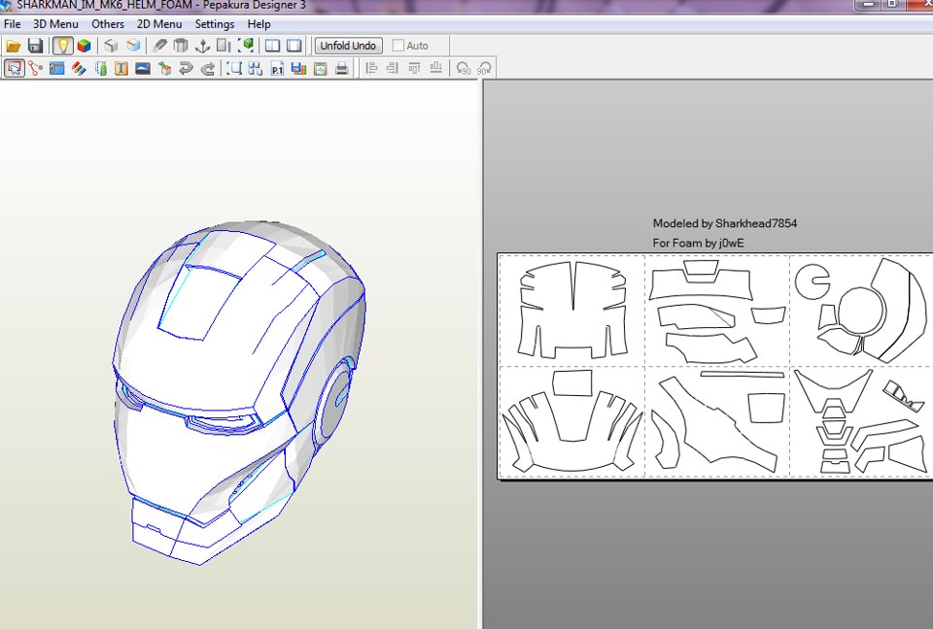Undo the last 2D action
This screenshot has height=629, width=933.
click(186, 68)
